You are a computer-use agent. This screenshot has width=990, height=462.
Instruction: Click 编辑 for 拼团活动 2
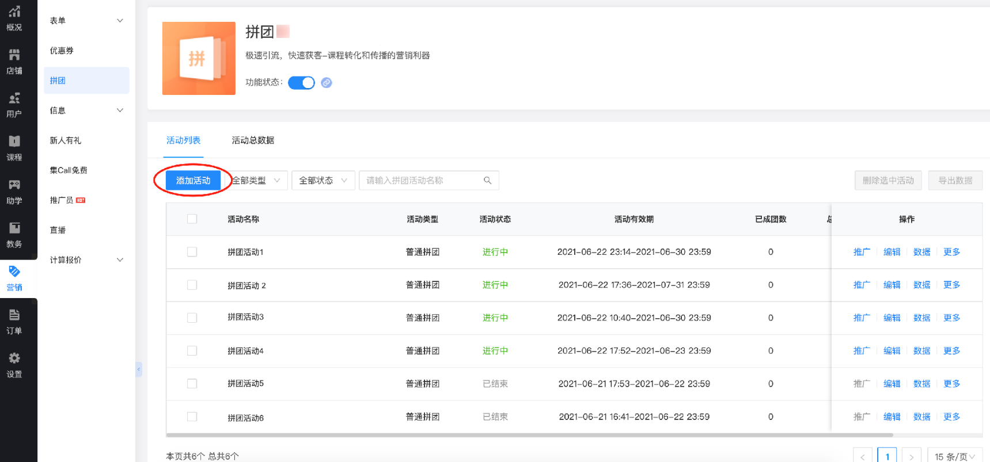[x=892, y=285]
